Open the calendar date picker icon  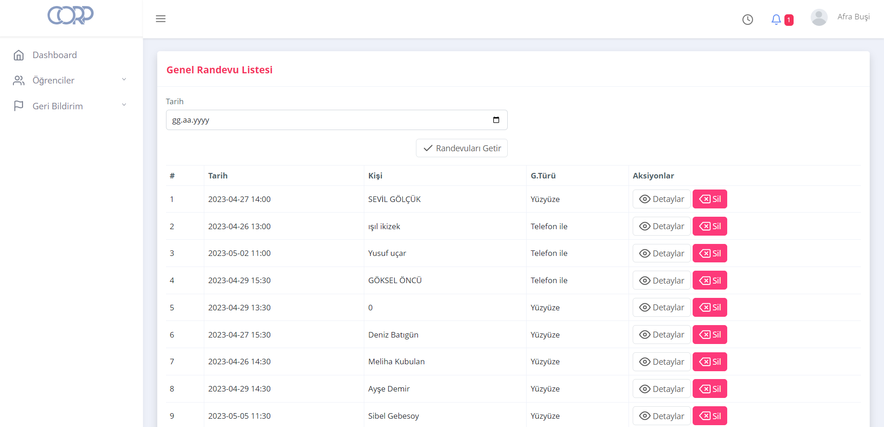(x=496, y=120)
